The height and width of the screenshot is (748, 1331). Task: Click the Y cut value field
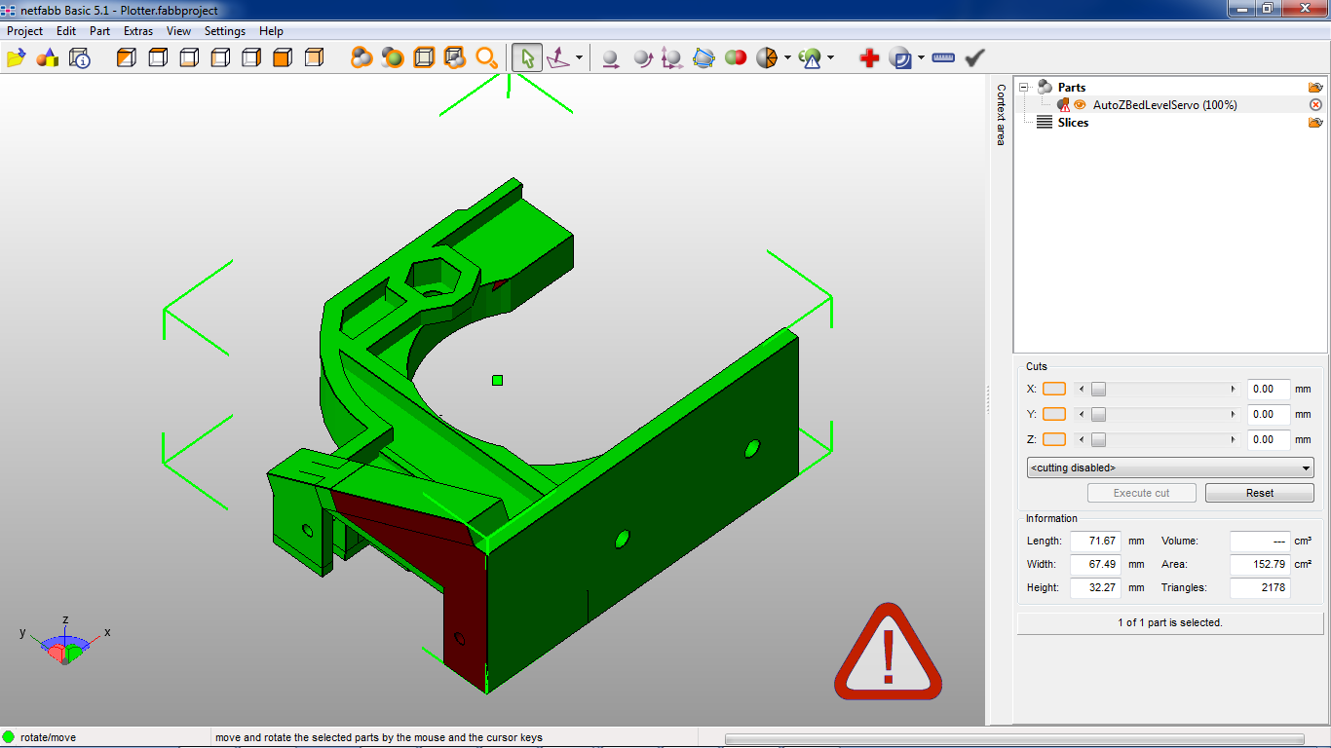tap(1269, 414)
